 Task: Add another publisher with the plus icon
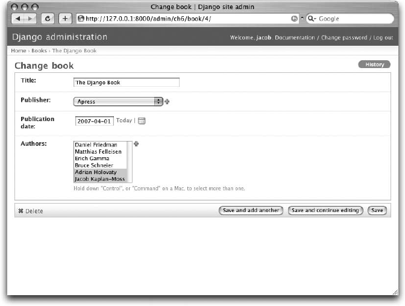pos(167,101)
